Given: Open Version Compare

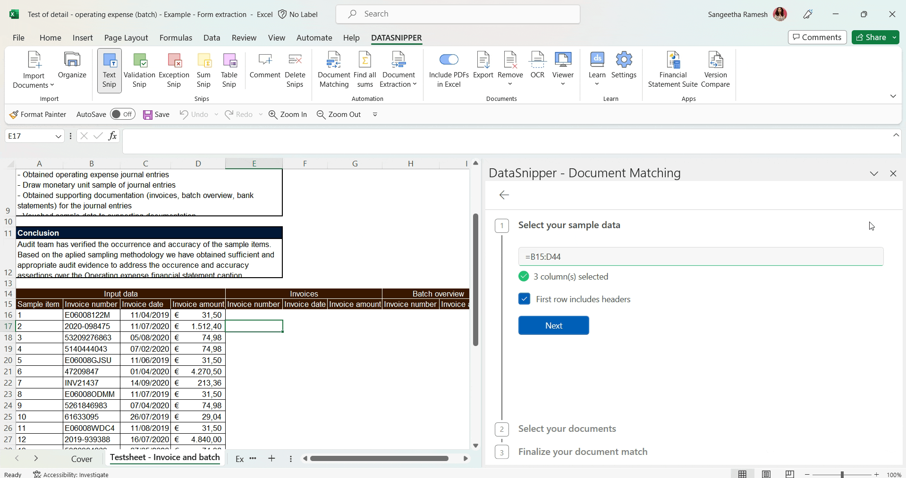Looking at the screenshot, I should coord(715,70).
